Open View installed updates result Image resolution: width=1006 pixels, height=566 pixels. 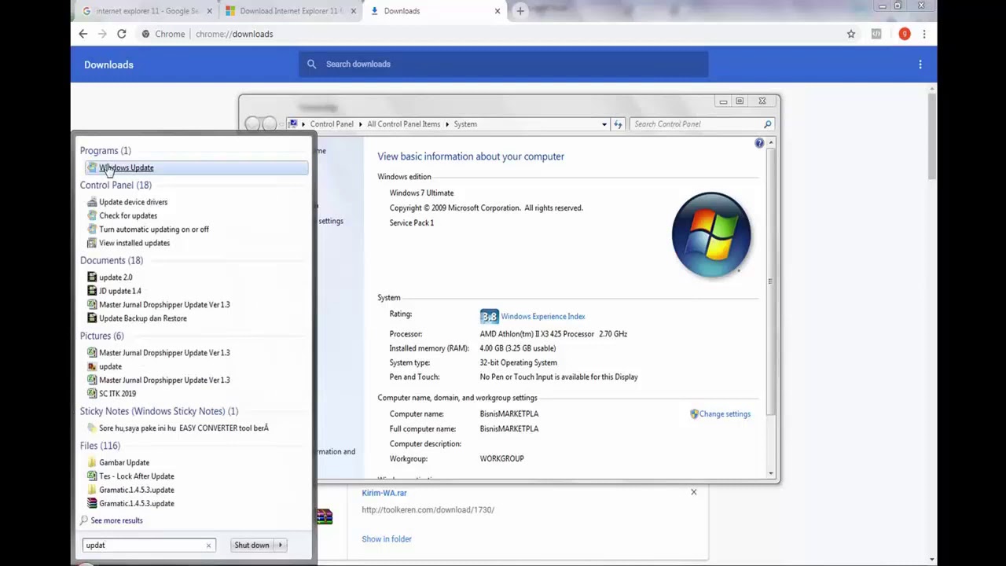(134, 243)
